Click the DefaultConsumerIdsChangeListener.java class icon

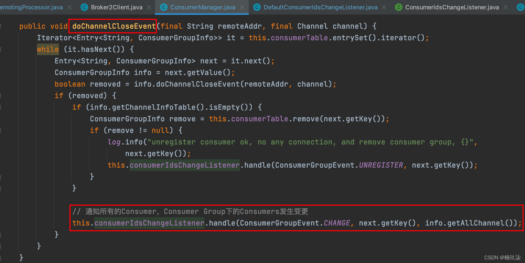[257, 7]
